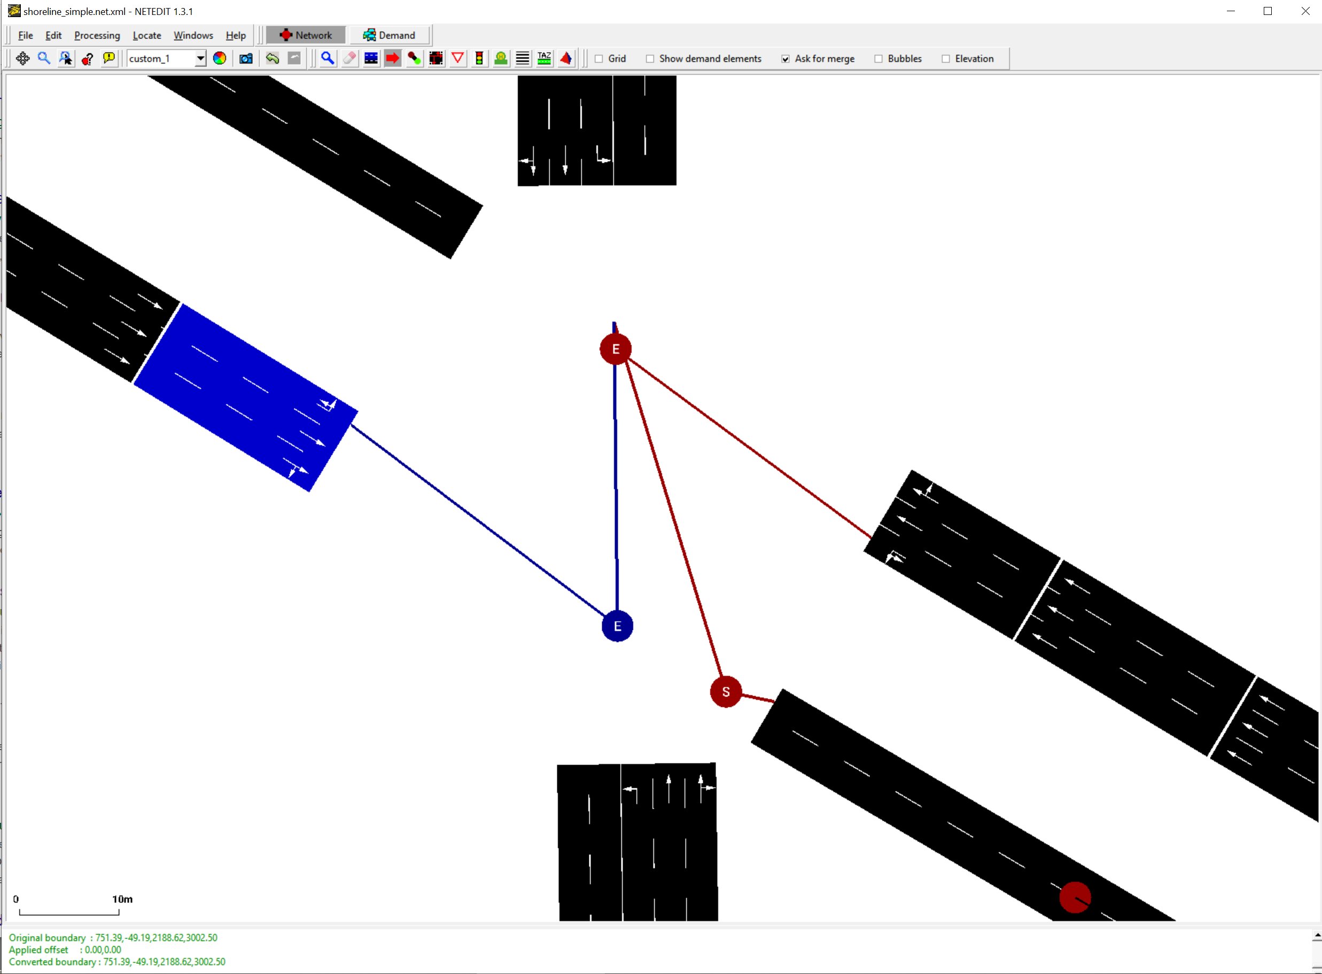Recenter view with the arrows icon

(22, 58)
